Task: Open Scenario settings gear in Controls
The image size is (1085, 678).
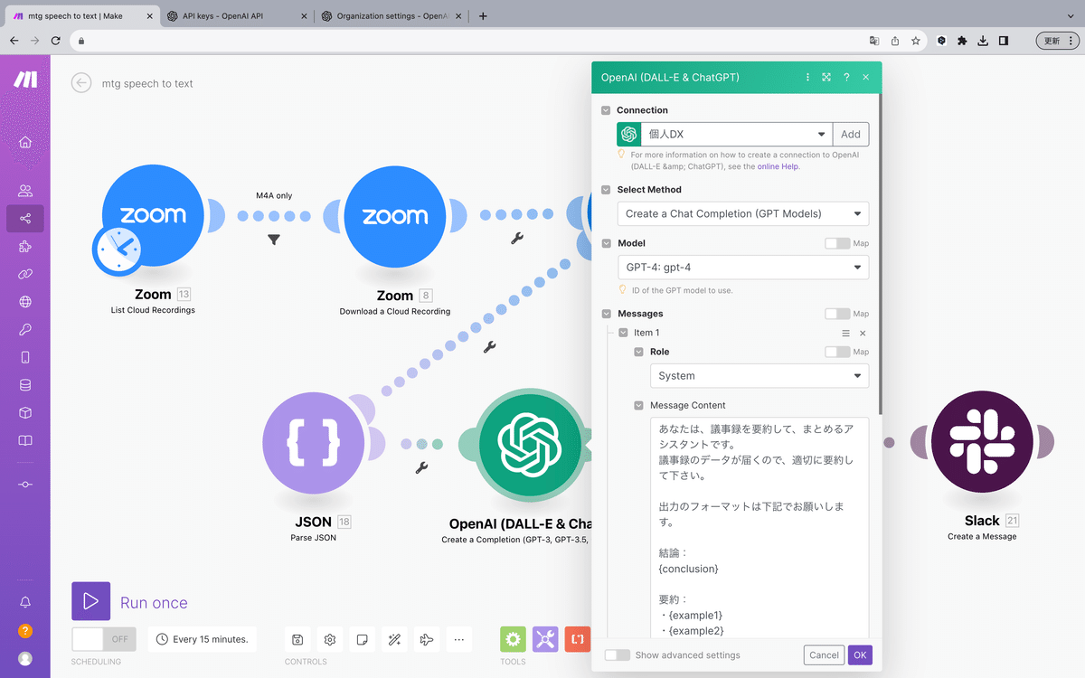Action: coord(330,640)
